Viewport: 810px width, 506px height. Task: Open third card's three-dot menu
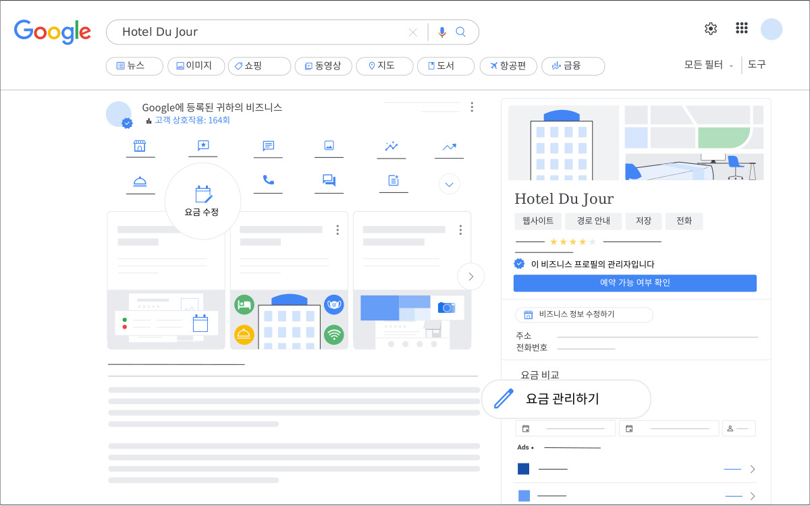[x=460, y=230]
